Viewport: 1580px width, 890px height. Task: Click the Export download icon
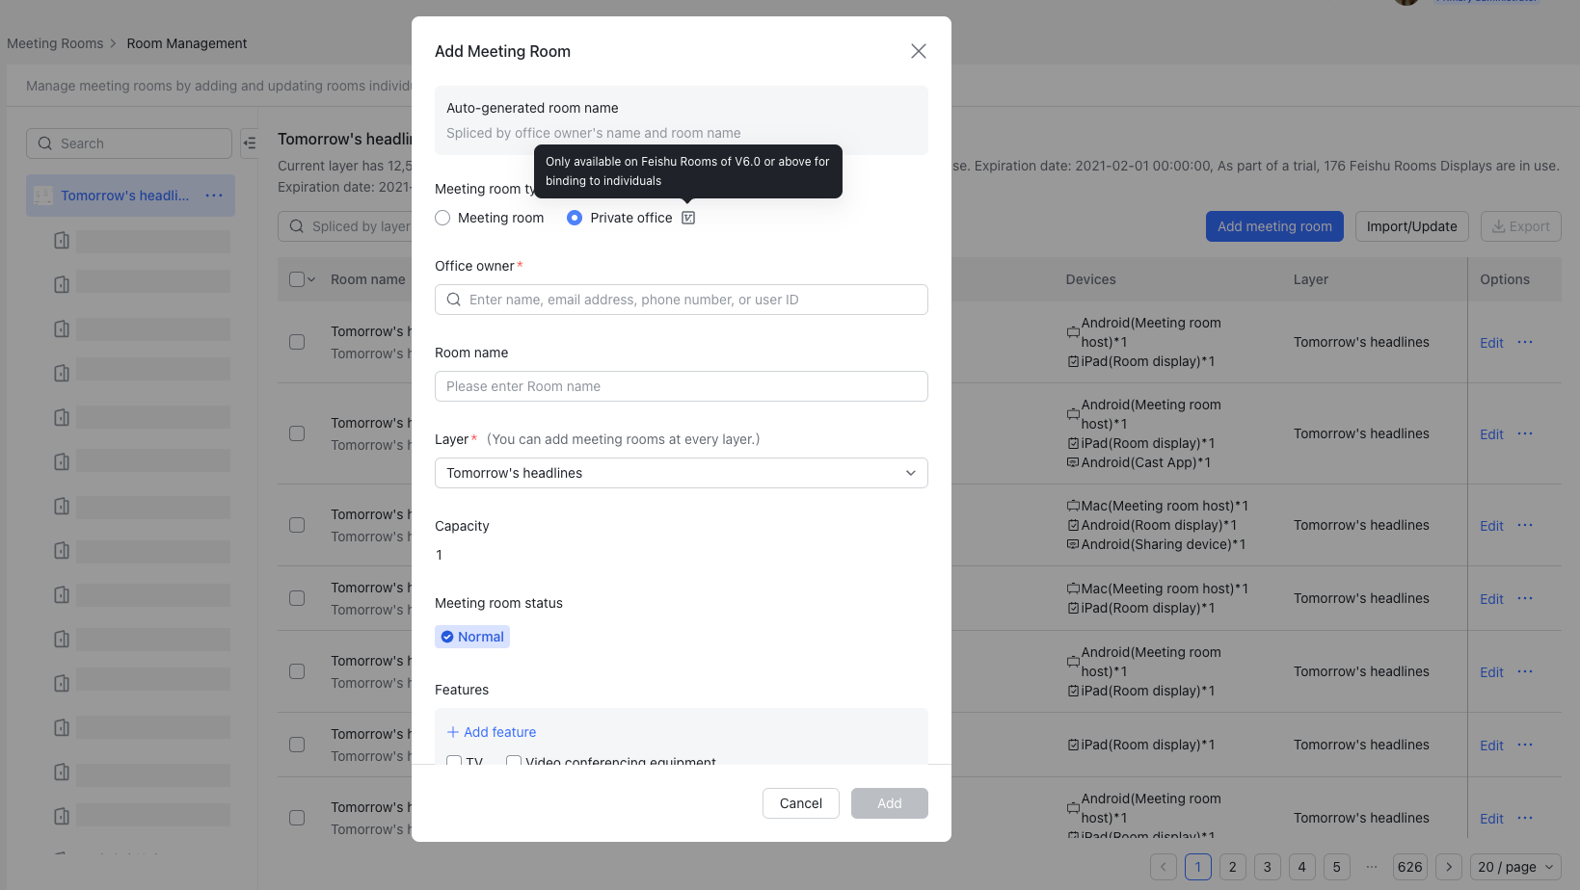point(1497,226)
